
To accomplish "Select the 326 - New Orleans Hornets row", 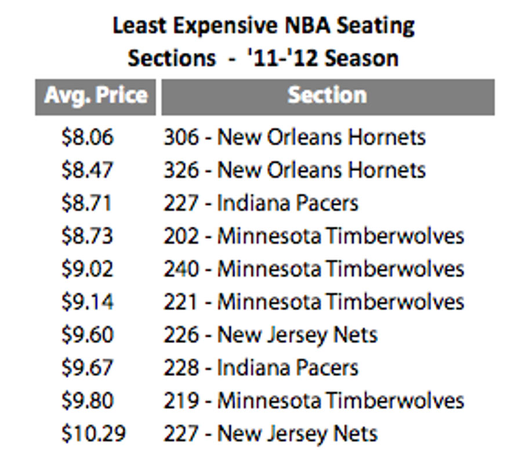I will (295, 170).
